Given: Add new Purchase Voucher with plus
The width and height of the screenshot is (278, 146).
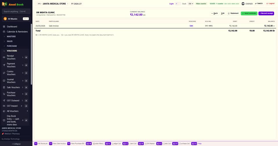Looking at the screenshot, I should coord(26,94).
